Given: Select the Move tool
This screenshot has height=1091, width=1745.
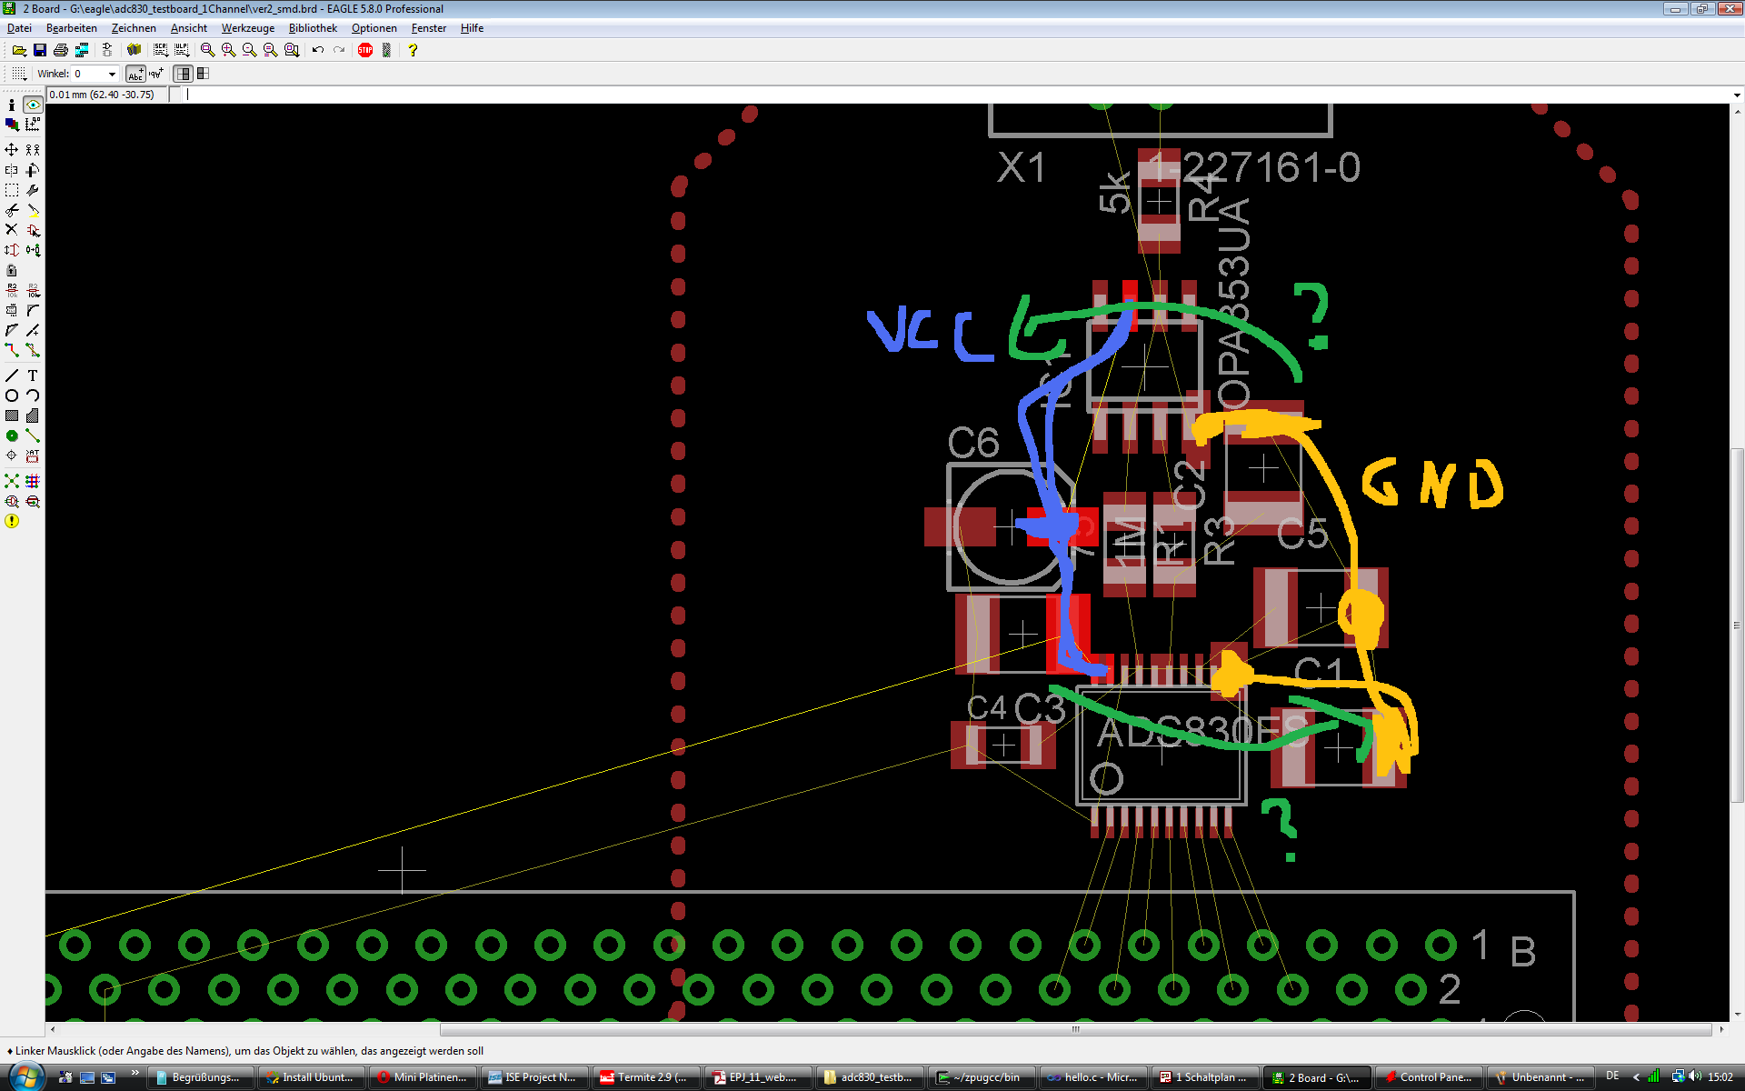Looking at the screenshot, I should [x=12, y=150].
